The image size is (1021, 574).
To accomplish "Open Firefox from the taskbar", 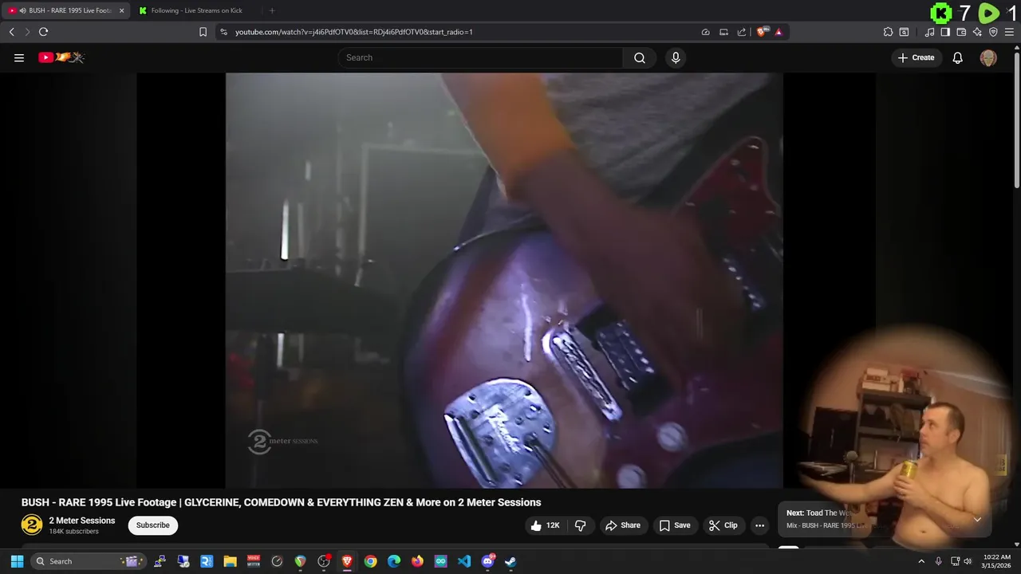I will (417, 561).
